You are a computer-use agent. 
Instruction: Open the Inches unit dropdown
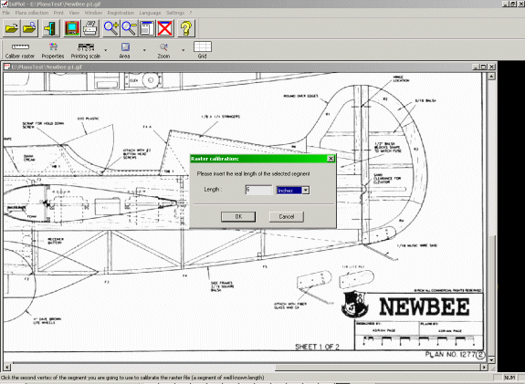(x=305, y=191)
